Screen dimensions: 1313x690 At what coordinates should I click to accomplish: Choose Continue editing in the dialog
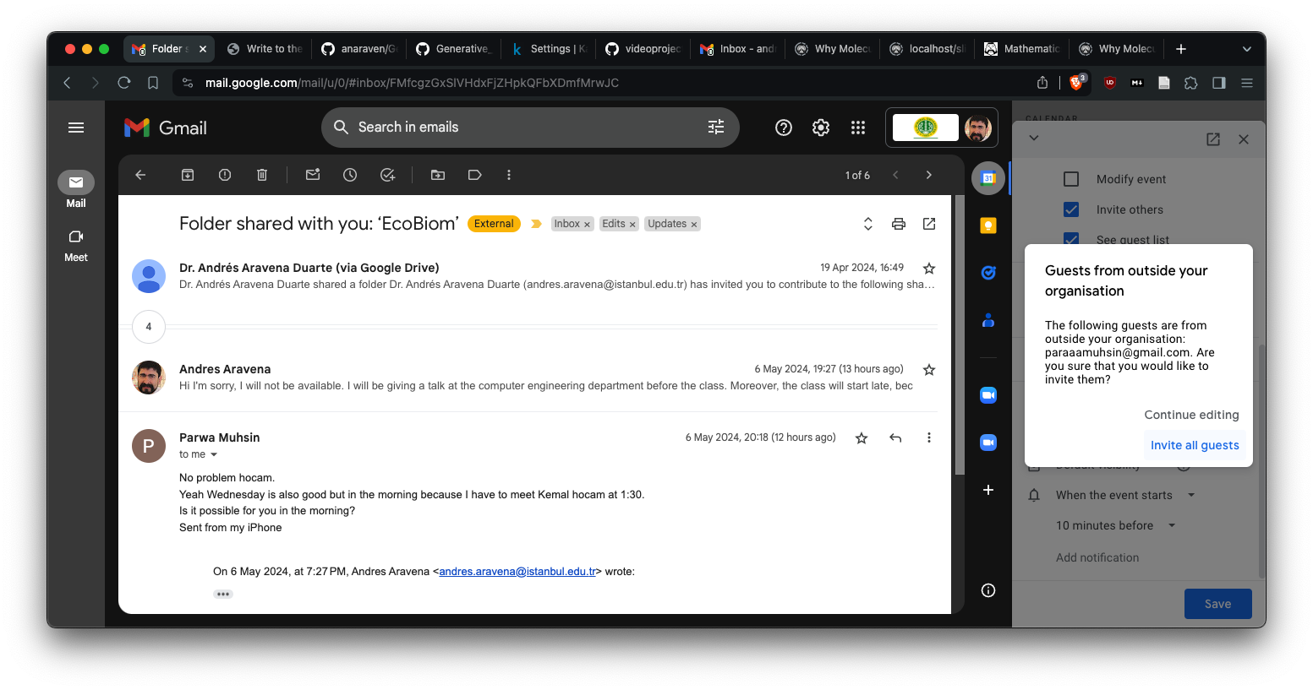[1190, 415]
